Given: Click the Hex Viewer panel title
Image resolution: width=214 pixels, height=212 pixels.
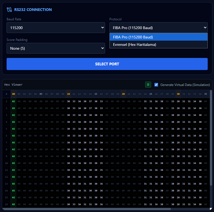Looking at the screenshot, I should (x=13, y=85).
